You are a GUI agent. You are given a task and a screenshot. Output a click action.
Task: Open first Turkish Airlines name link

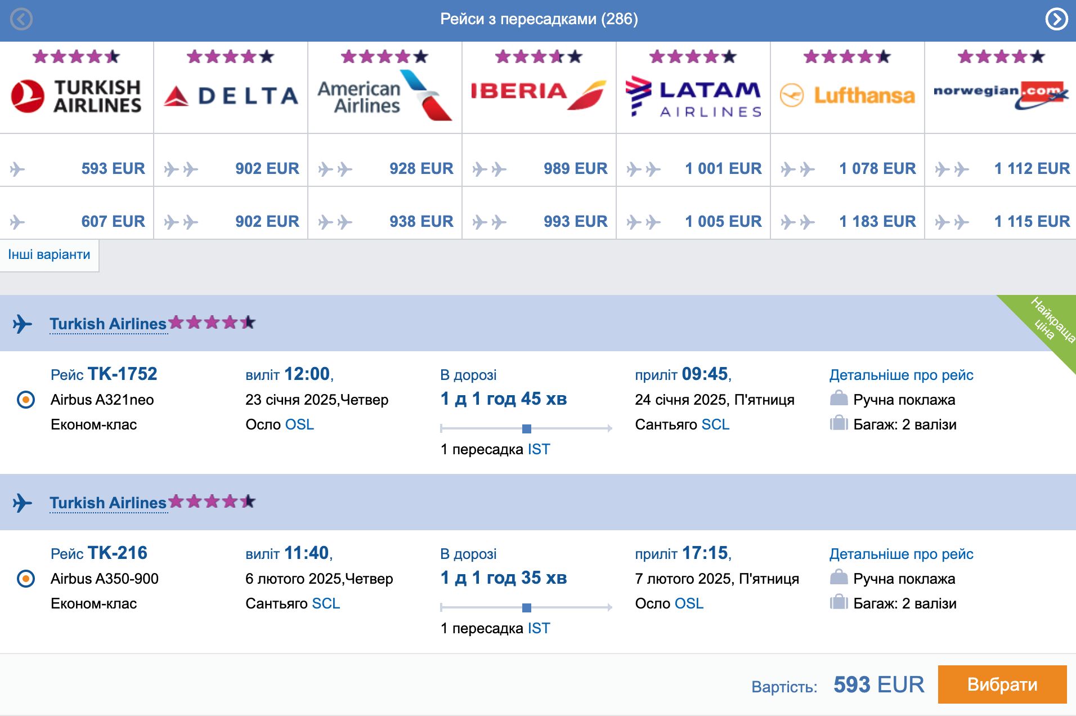pyautogui.click(x=108, y=324)
